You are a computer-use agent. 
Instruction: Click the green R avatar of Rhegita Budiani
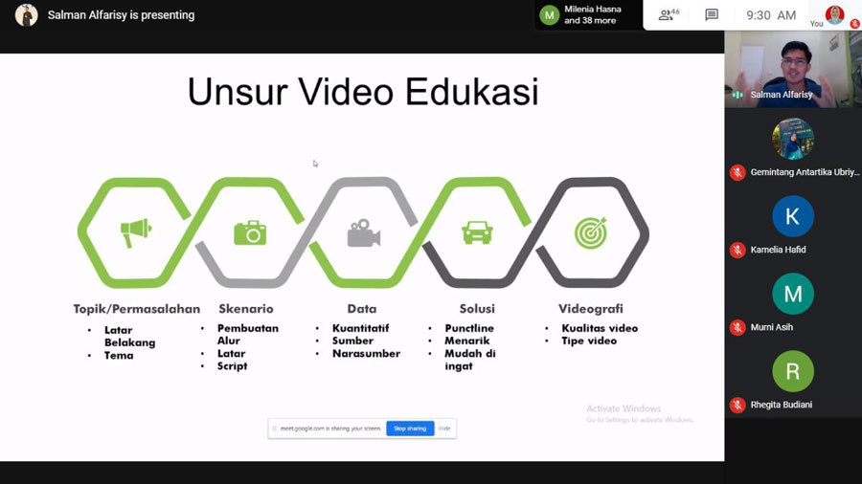(793, 371)
